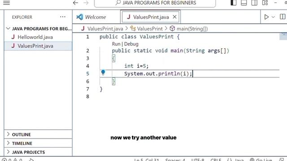This screenshot has width=287, height=161.
Task: Expand the OUTLINE section
Action: click(38, 134)
